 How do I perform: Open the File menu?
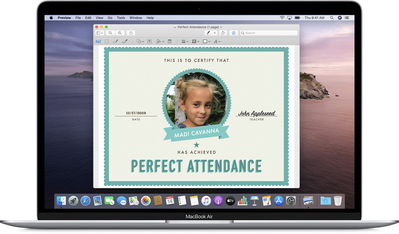[78, 18]
